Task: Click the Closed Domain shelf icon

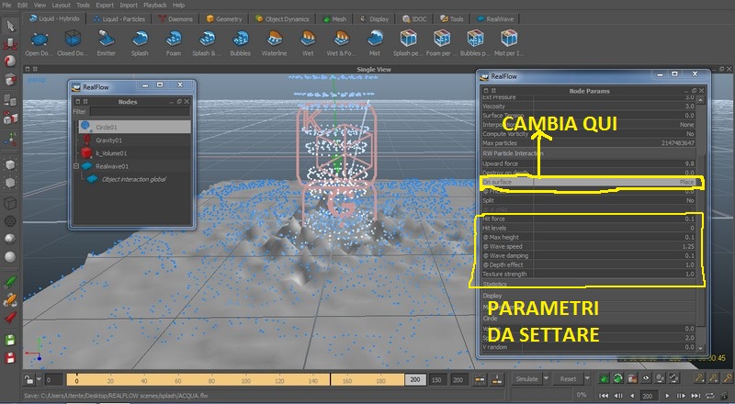Action: [x=73, y=39]
